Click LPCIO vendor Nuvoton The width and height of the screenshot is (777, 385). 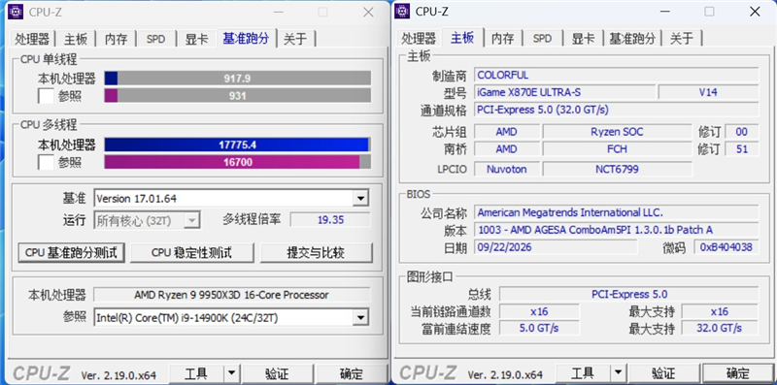[x=506, y=169]
